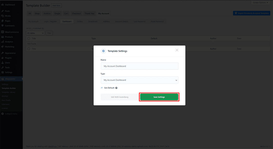Switch to the Checkout tab

76,13
